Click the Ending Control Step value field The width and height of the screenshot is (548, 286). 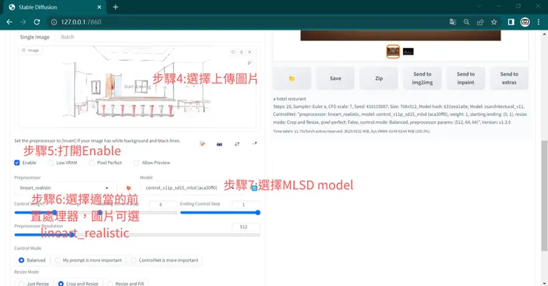pyautogui.click(x=246, y=205)
